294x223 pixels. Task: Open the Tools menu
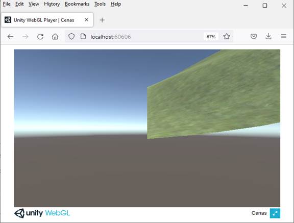point(100,4)
